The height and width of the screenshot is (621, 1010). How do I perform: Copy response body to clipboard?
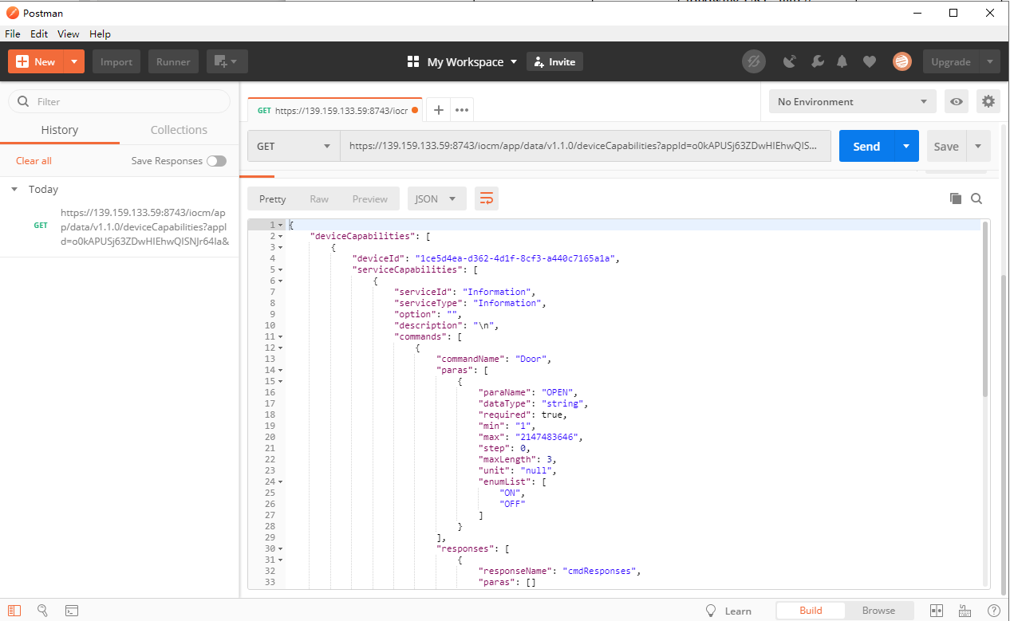tap(955, 198)
